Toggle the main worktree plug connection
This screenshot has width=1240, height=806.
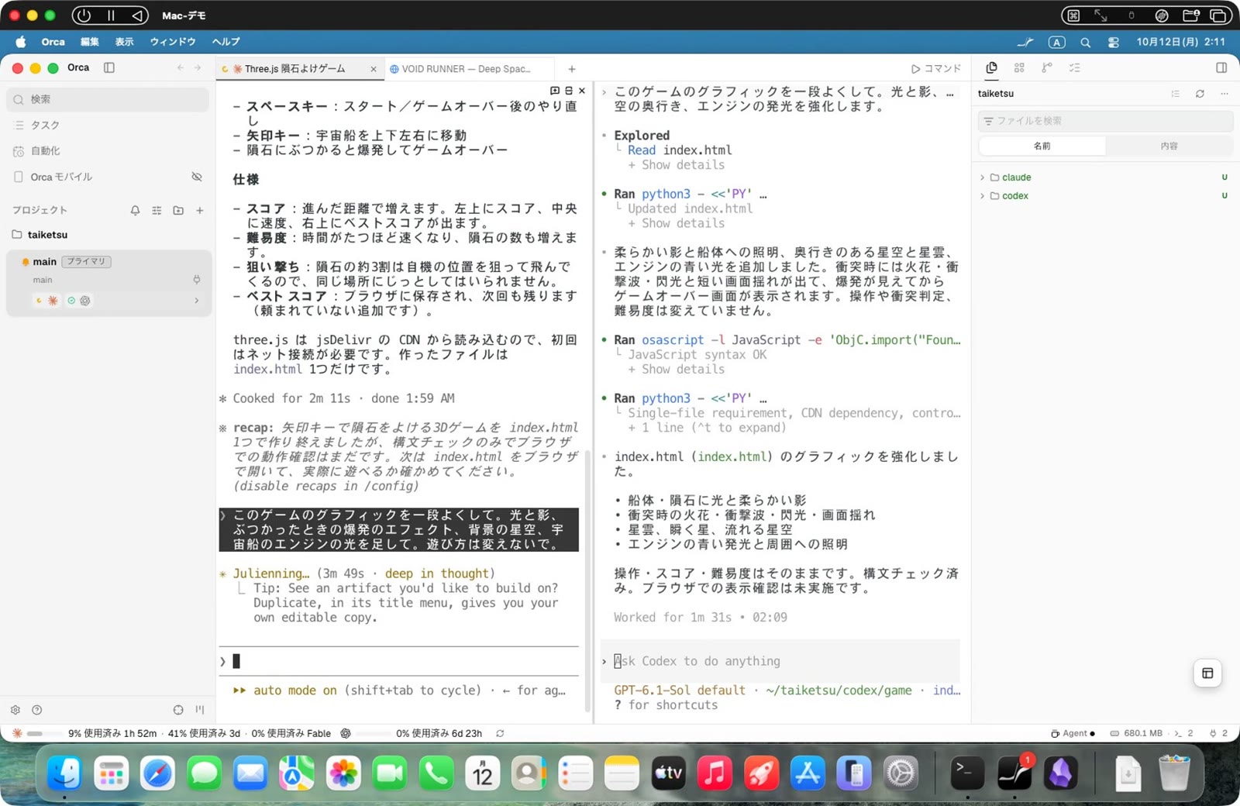(197, 280)
